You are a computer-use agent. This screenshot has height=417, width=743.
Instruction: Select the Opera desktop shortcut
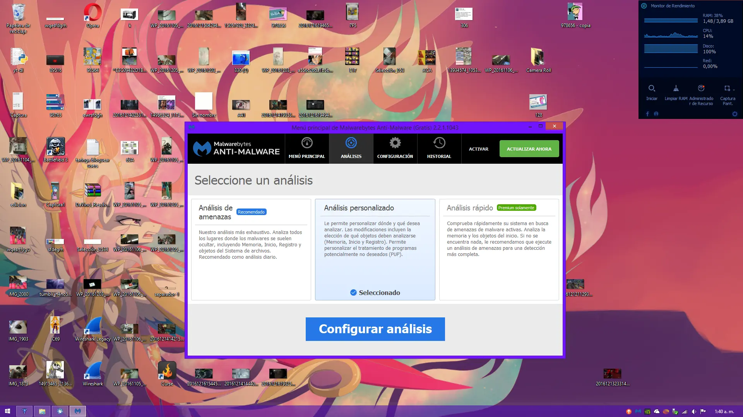(x=92, y=15)
